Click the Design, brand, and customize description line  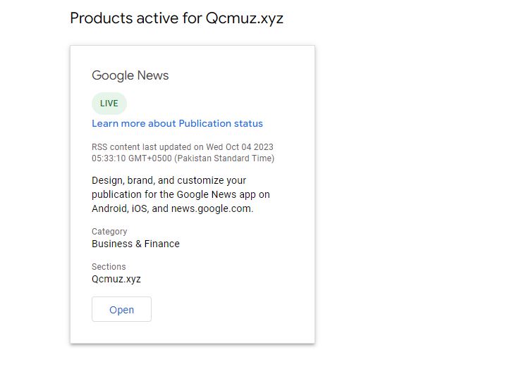point(169,181)
